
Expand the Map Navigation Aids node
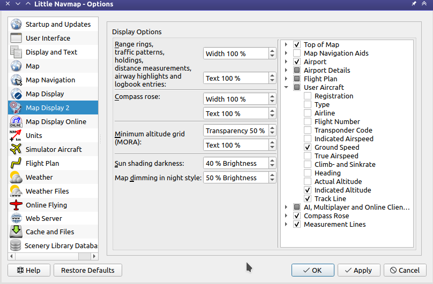(286, 53)
